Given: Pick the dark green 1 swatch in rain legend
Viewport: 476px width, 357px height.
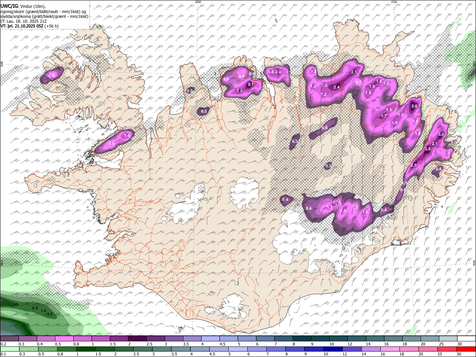Looking at the screenshot, I should click(86, 349).
